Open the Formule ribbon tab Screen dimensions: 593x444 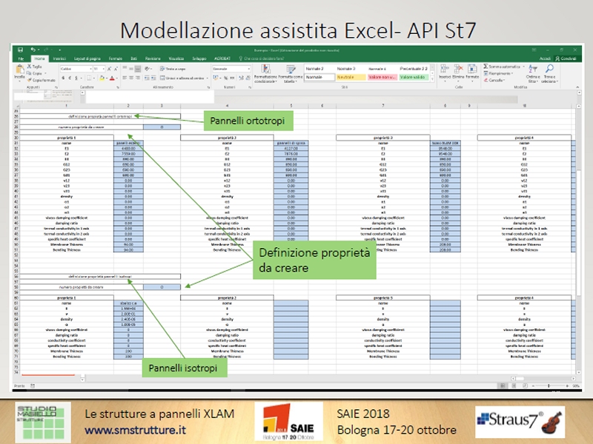[x=116, y=58]
